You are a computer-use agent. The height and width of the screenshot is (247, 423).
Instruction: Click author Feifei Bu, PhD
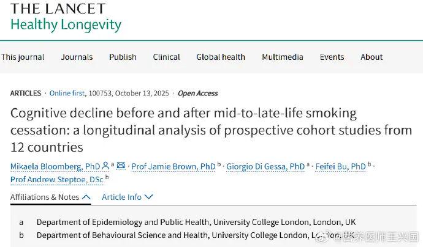pyautogui.click(x=340, y=166)
